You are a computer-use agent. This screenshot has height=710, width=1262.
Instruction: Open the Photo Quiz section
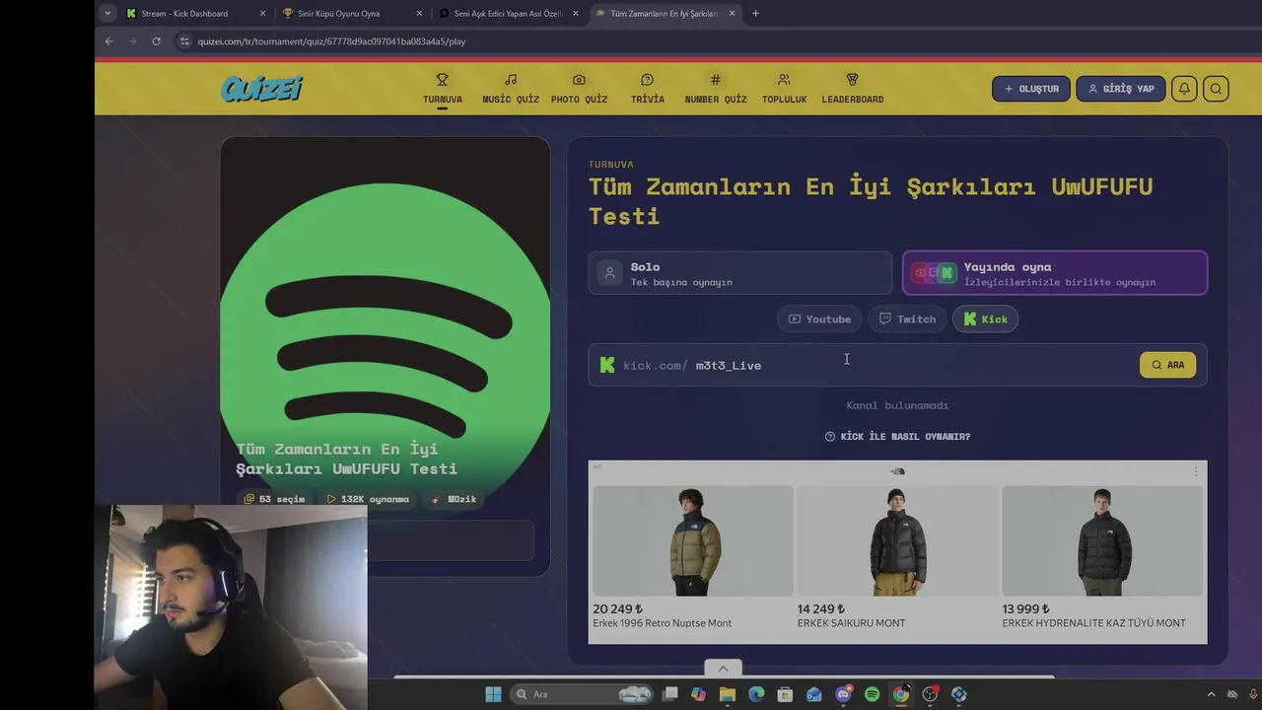[x=579, y=88]
